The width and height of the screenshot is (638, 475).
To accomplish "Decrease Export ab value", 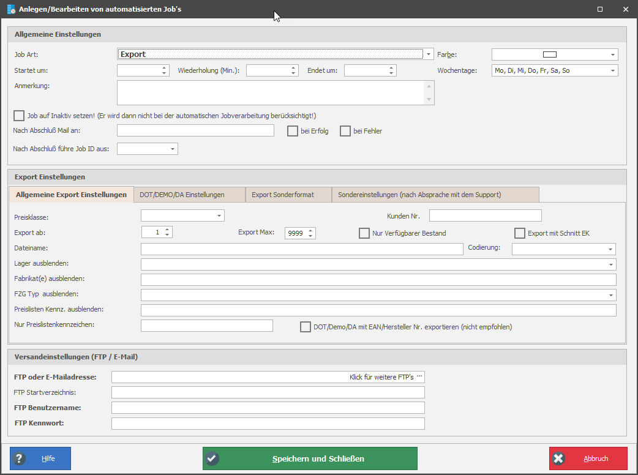I will tap(167, 234).
